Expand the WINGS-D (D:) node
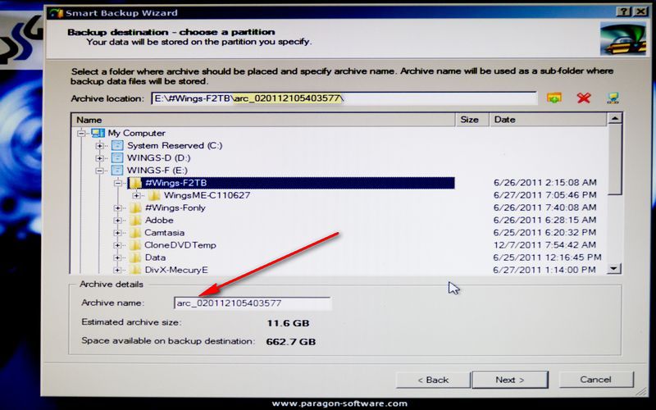 [x=99, y=158]
